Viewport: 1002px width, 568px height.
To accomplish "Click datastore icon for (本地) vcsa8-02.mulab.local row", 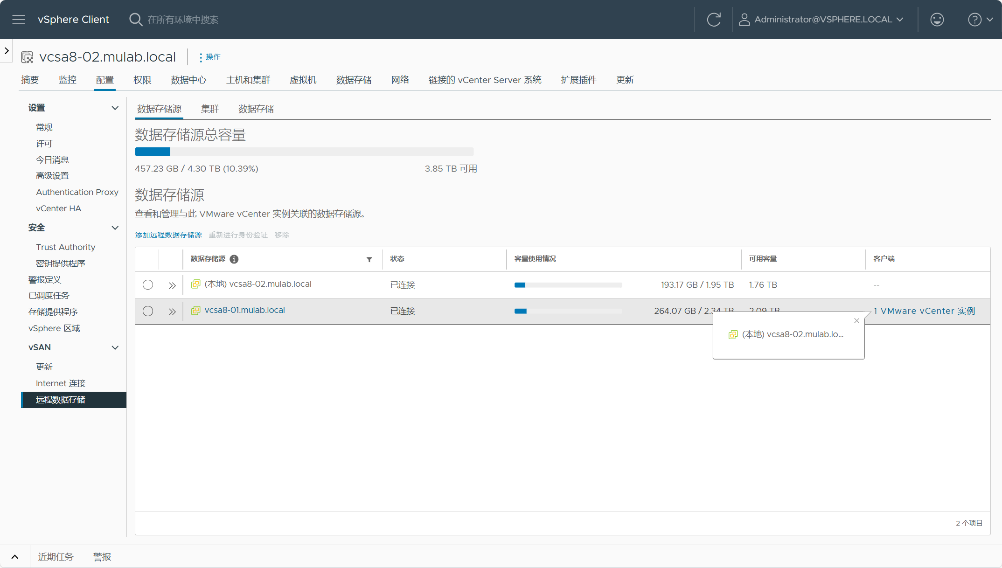I will [x=195, y=284].
